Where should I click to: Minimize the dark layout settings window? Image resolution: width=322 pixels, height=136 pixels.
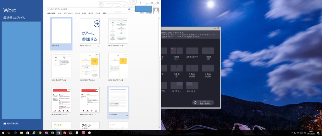214,28
